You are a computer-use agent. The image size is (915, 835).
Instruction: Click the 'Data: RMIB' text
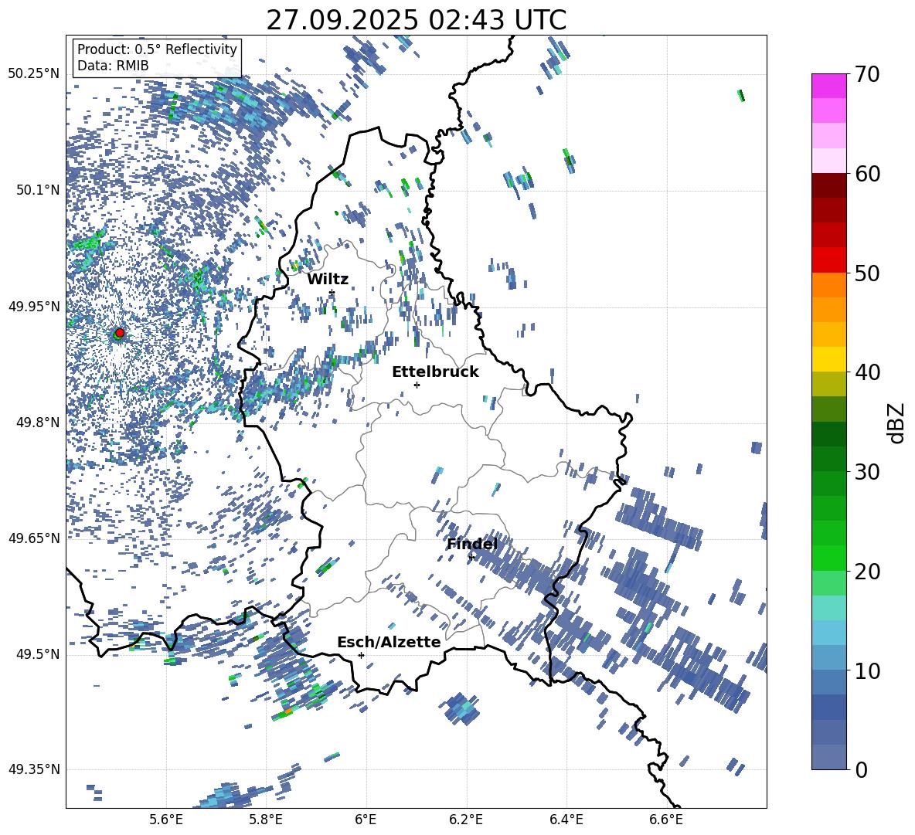tap(113, 66)
